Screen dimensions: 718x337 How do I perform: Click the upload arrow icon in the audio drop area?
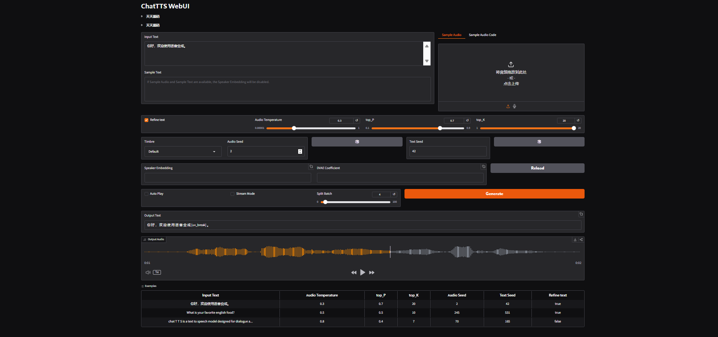pos(511,64)
